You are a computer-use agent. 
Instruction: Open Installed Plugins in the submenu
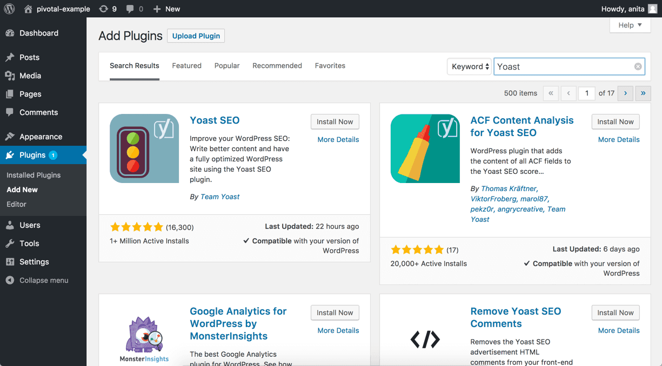[34, 175]
